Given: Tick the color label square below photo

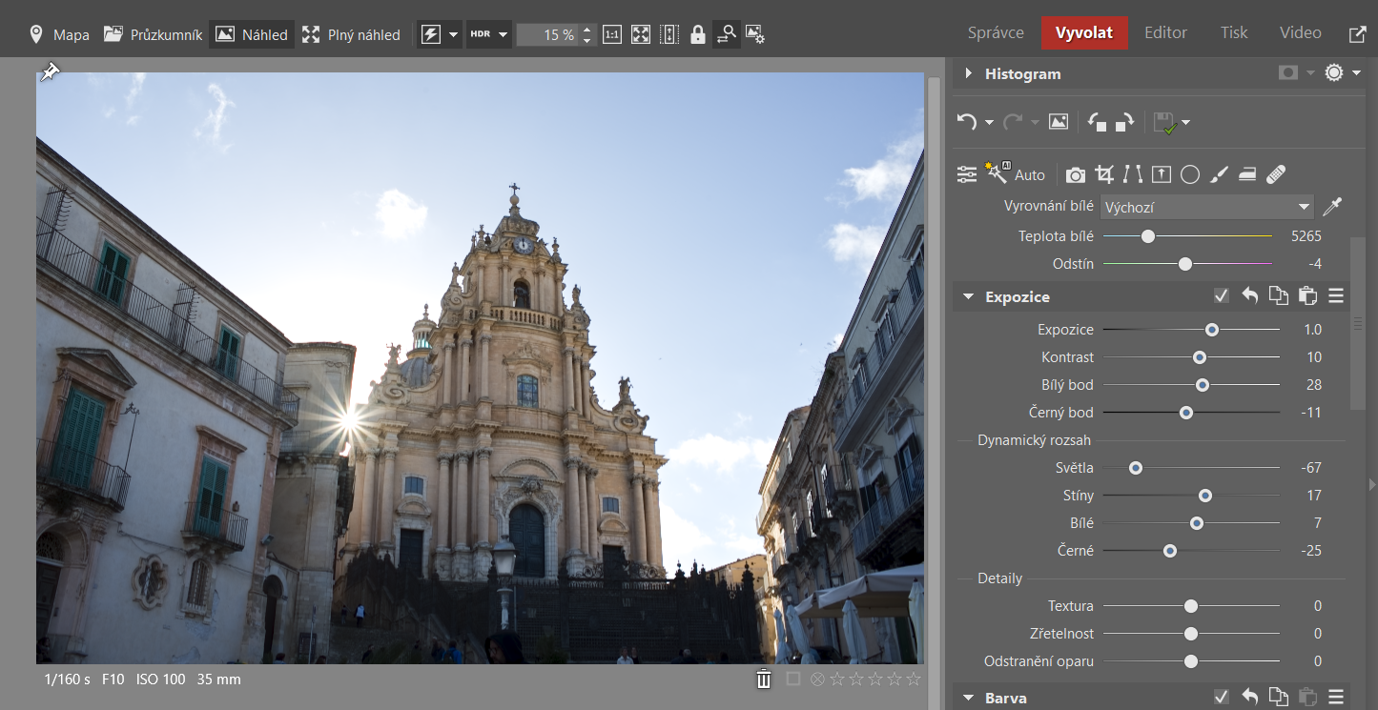Looking at the screenshot, I should pos(793,679).
